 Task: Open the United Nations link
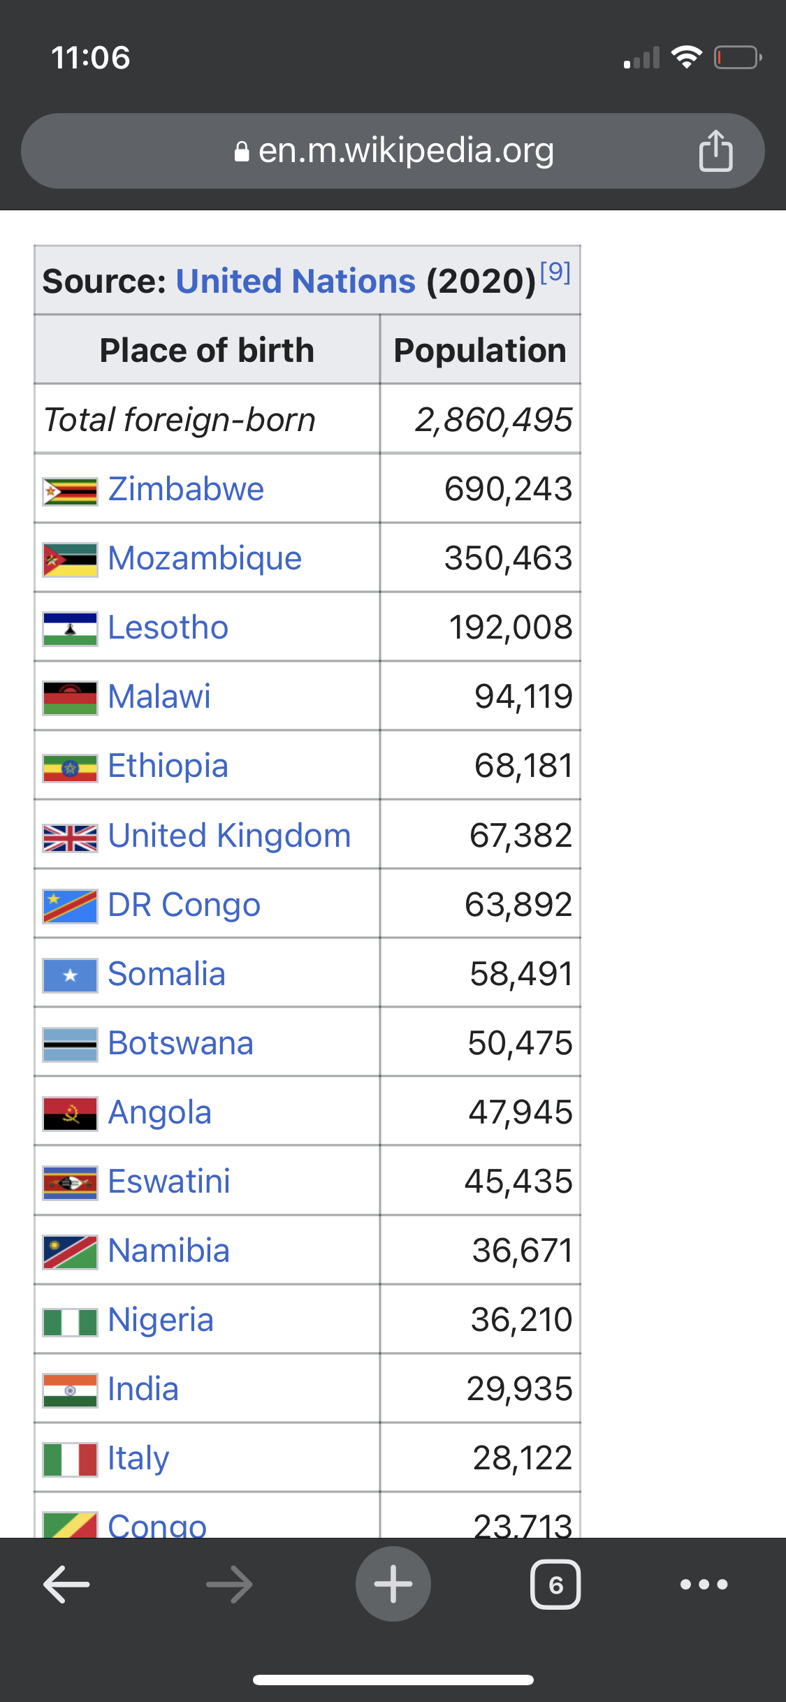(296, 281)
